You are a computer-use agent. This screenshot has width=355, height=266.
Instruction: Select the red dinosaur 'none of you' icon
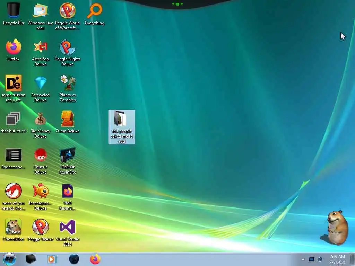(14, 197)
